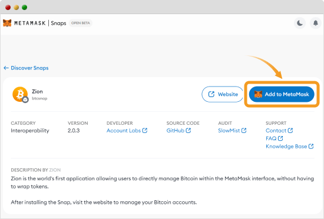Click the CATEGORY column label
Image resolution: width=324 pixels, height=219 pixels.
click(x=23, y=123)
